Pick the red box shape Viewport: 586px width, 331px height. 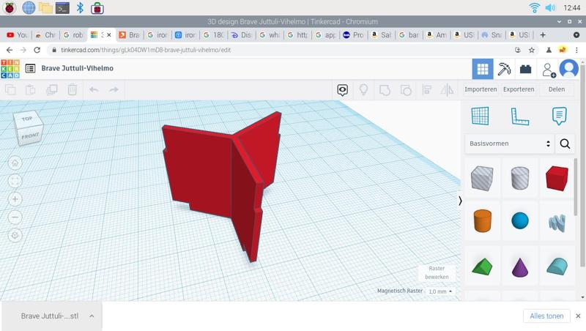point(557,179)
